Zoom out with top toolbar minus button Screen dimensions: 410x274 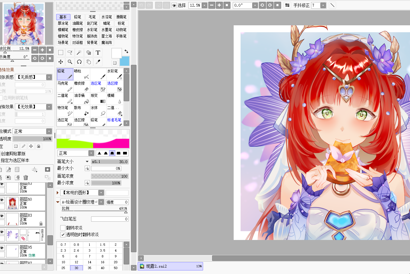pos(212,5)
